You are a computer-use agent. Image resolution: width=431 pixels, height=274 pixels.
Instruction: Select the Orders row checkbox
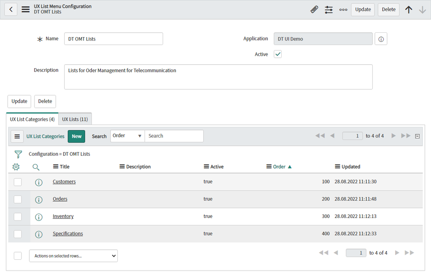(x=18, y=199)
